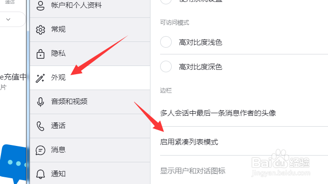Open the 音频和视频 settings section
Screen dimensions: 328x184
(x=90, y=102)
